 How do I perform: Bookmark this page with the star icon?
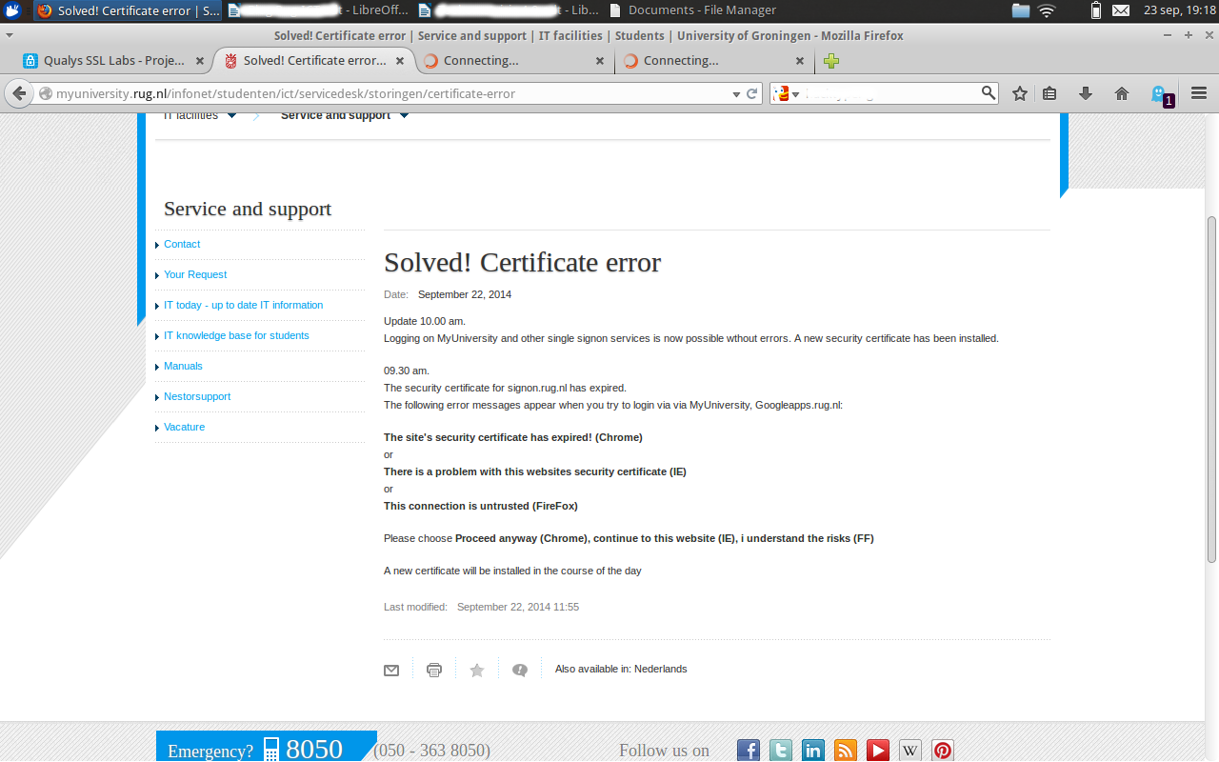coord(1020,93)
